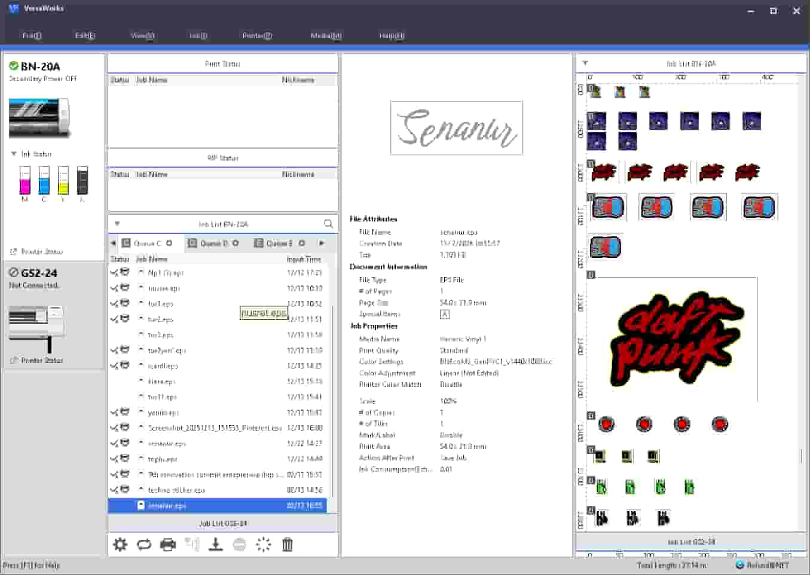Open the Help menu
Viewport: 810px width, 575px height.
point(392,36)
